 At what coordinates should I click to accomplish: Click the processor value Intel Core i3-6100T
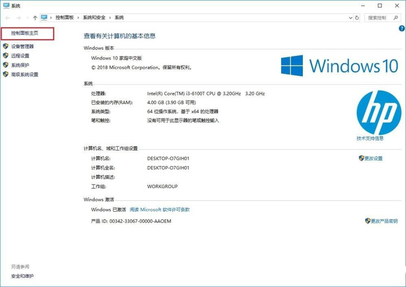tap(206, 94)
